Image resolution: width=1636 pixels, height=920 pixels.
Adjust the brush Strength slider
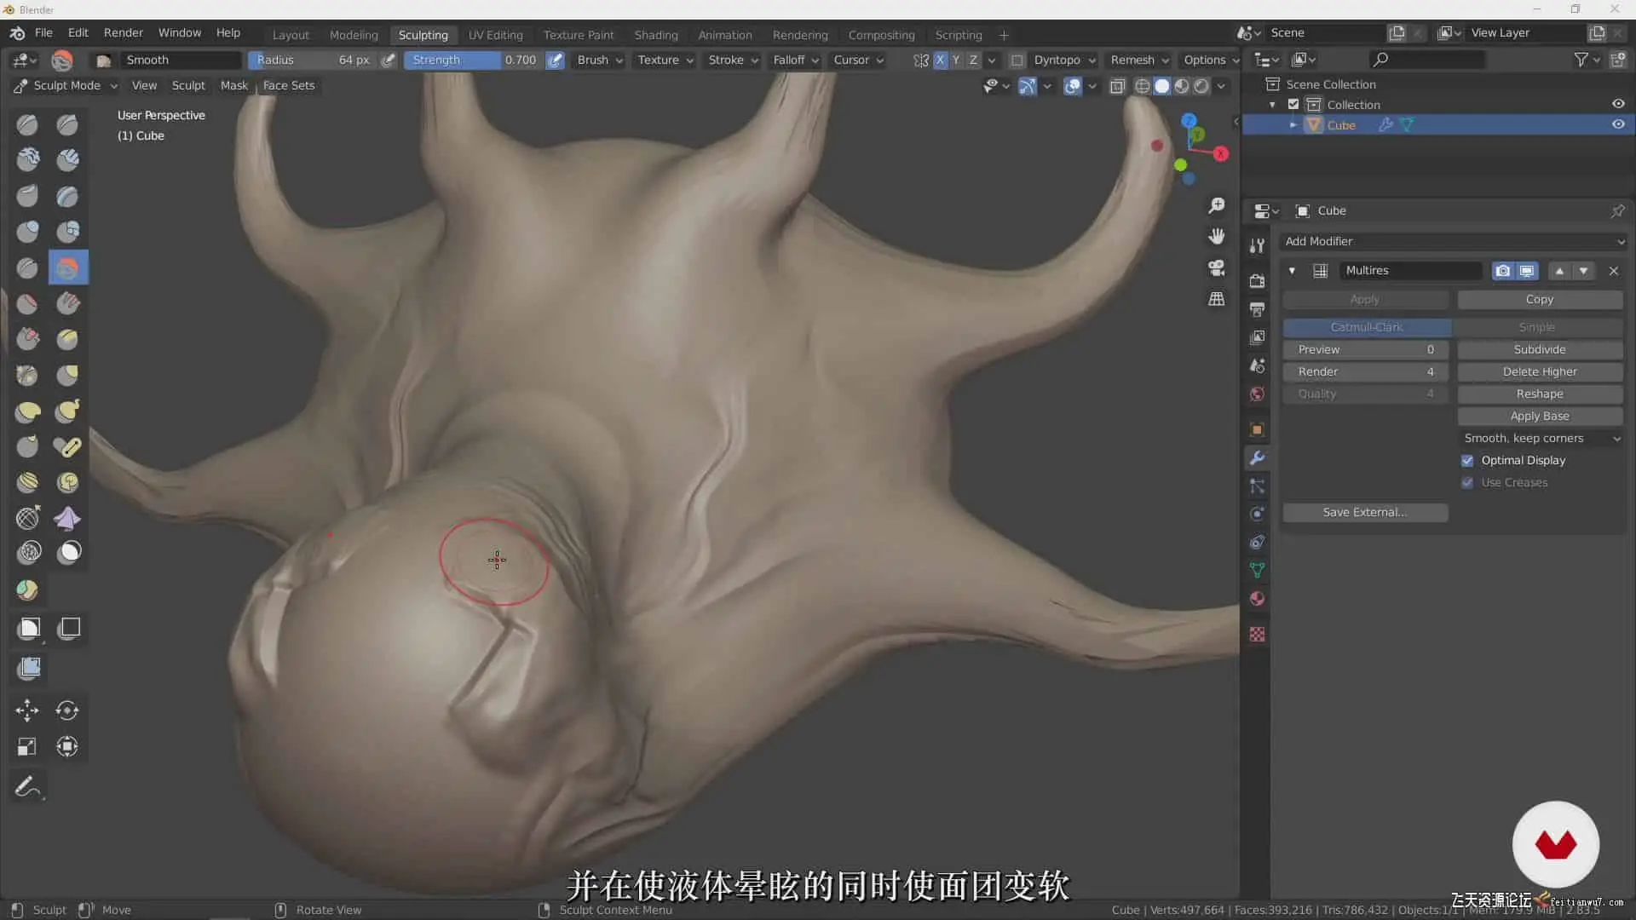[474, 60]
